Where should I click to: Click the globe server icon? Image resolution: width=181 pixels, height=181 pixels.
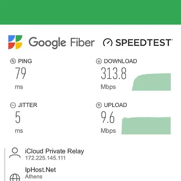click(15, 177)
